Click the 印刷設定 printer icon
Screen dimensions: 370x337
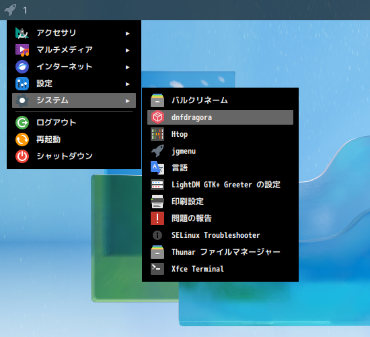[x=157, y=202]
